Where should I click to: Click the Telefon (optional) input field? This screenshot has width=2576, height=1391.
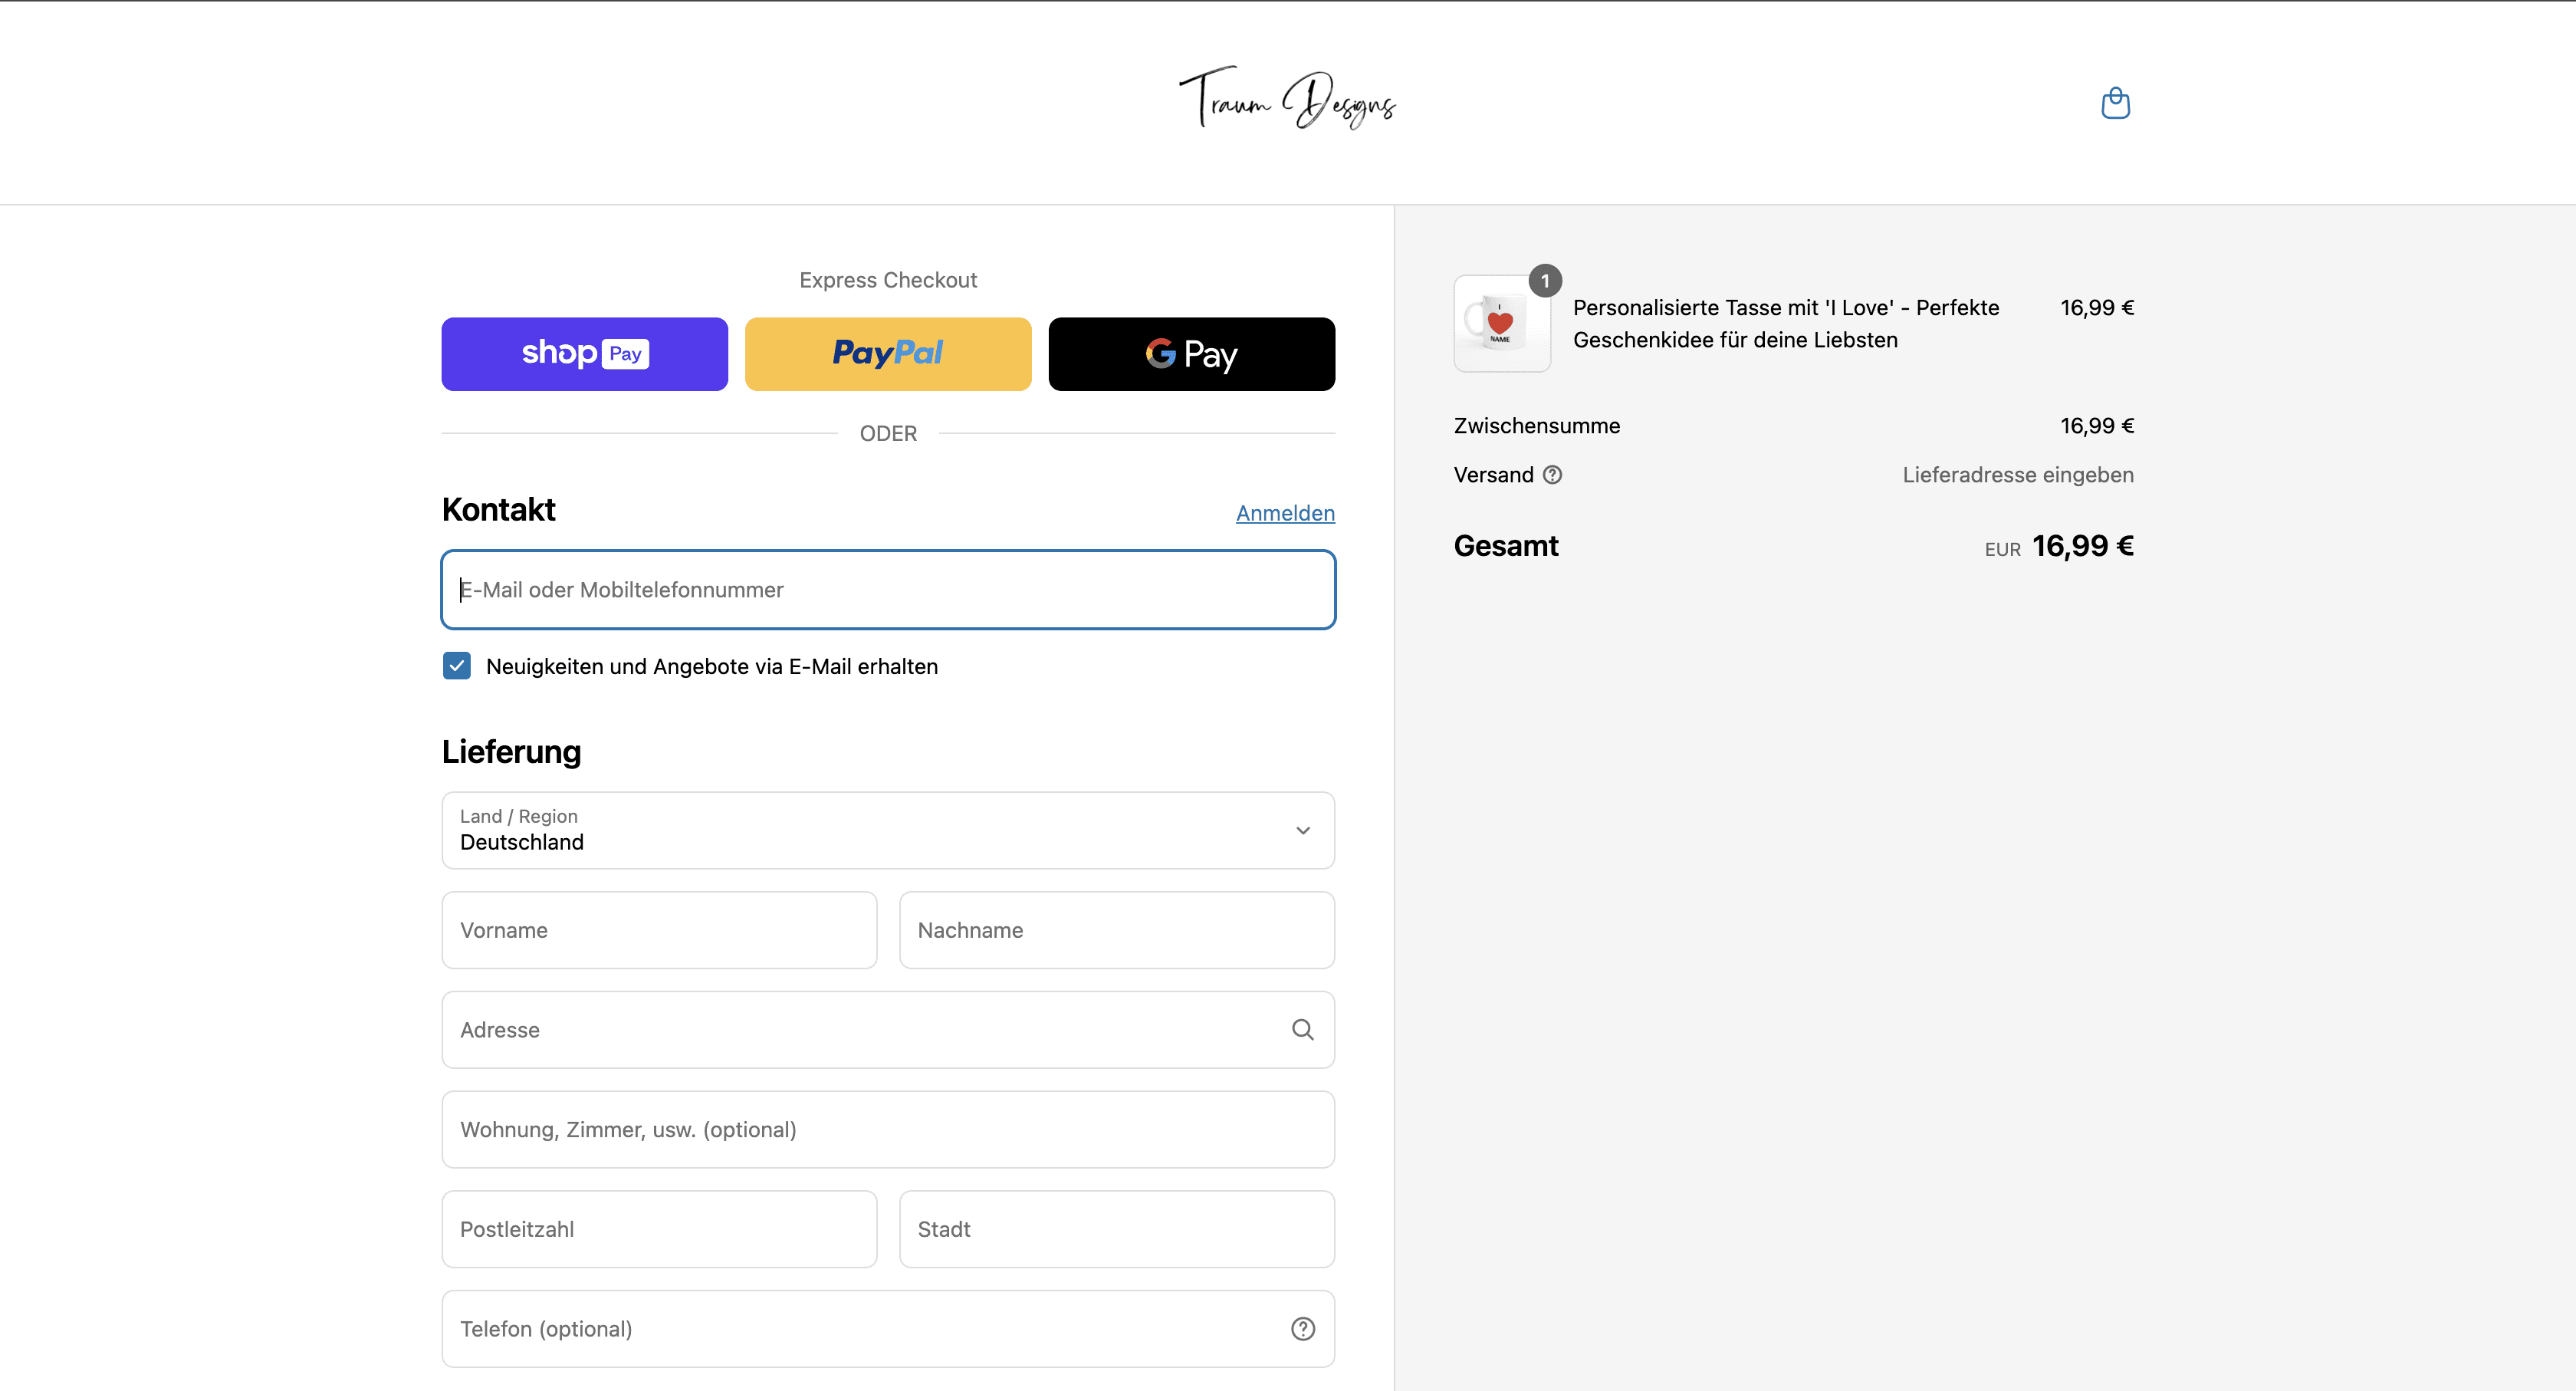pyautogui.click(x=888, y=1329)
